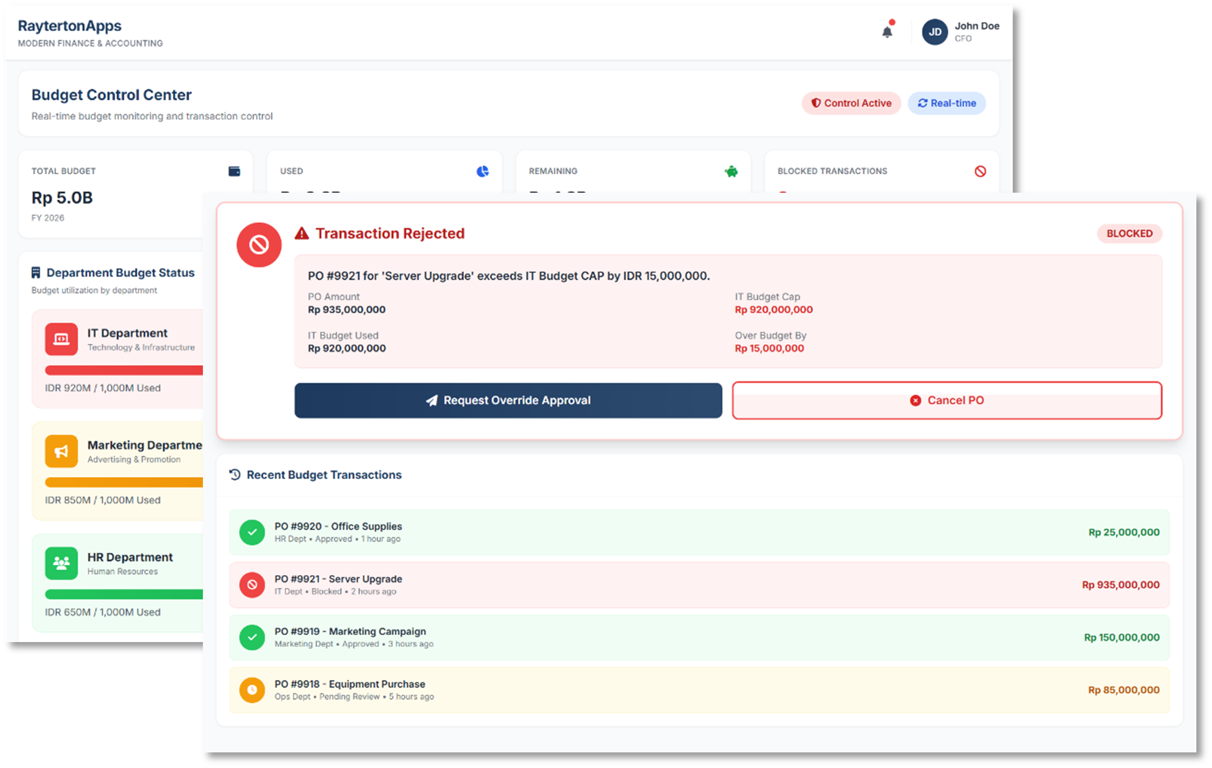Click the BLOCKED status badge
The height and width of the screenshot is (768, 1212).
1129,234
